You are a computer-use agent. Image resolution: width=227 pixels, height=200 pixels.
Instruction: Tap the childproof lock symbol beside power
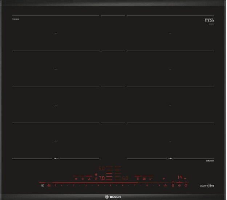49,185
